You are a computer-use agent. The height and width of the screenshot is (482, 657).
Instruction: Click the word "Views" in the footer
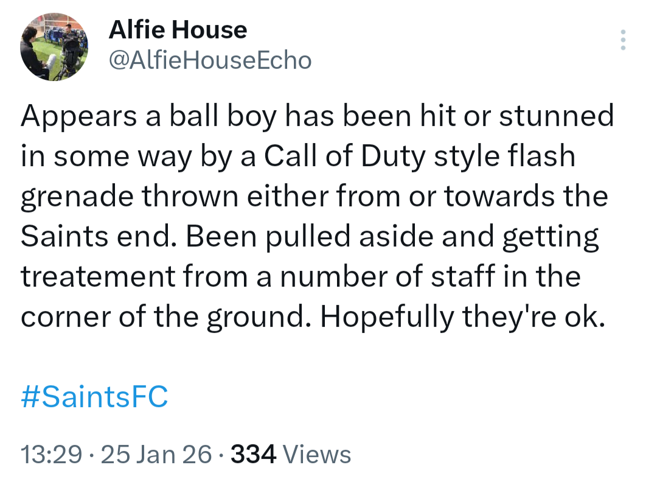318,454
